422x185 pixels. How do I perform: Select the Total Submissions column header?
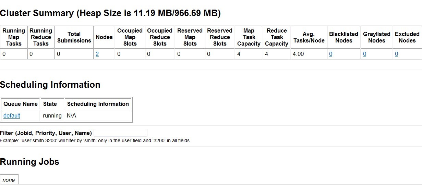(74, 37)
